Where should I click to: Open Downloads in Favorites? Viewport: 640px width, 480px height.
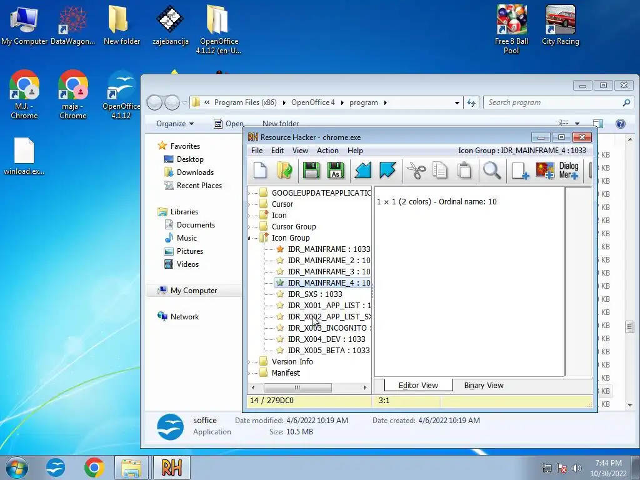(x=195, y=172)
